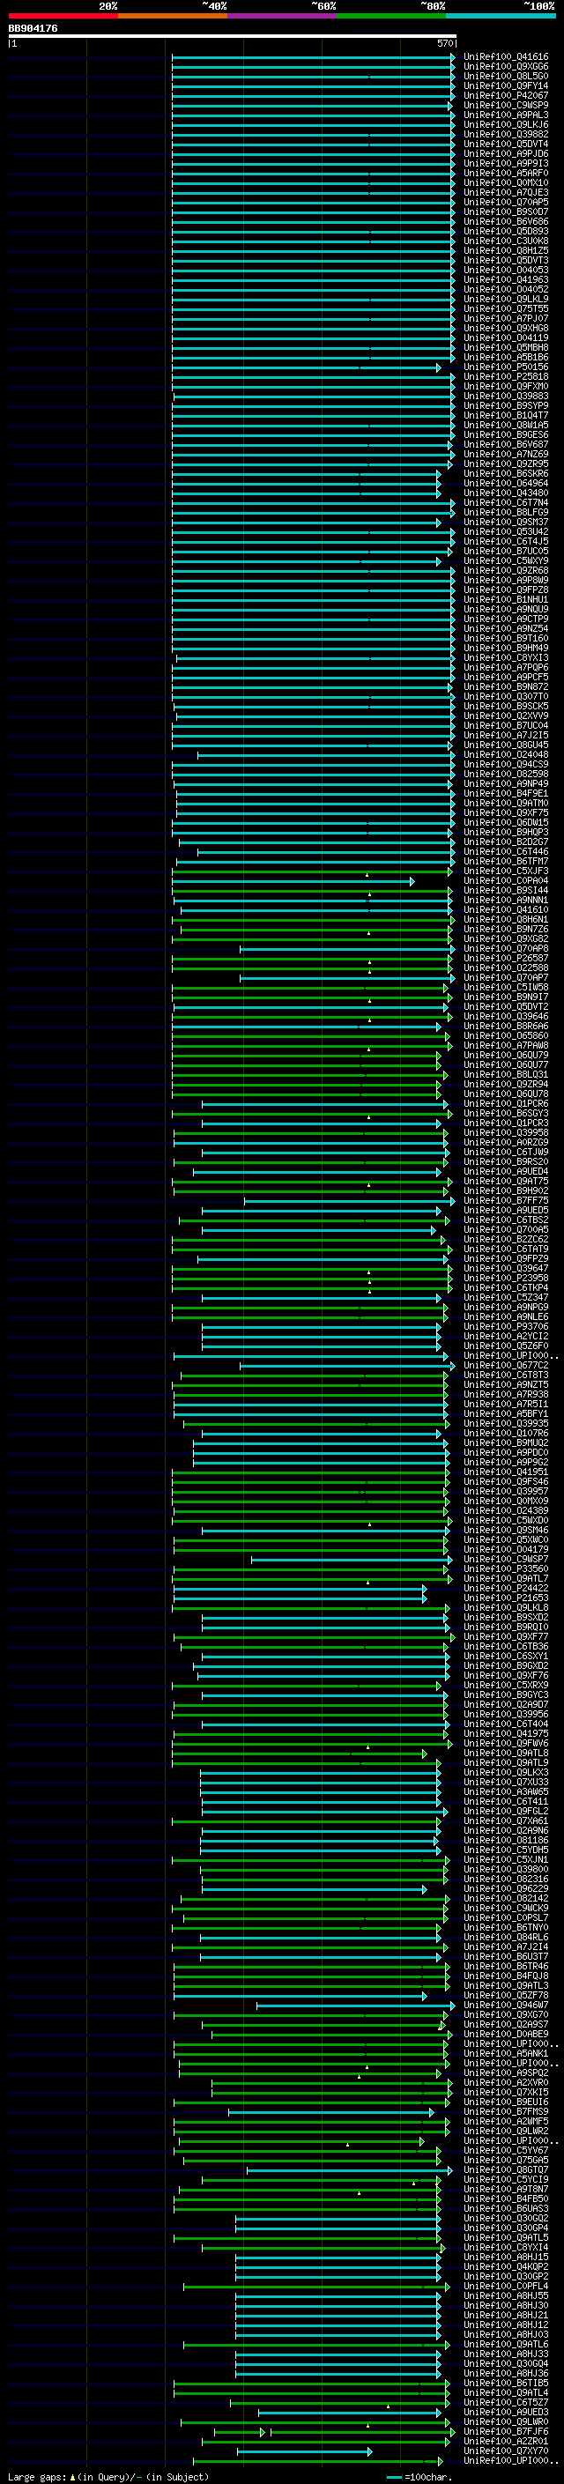Select hit UniRef100_C6T5Z7
Viewport: 564px width, 2484px height.
pos(506,2403)
